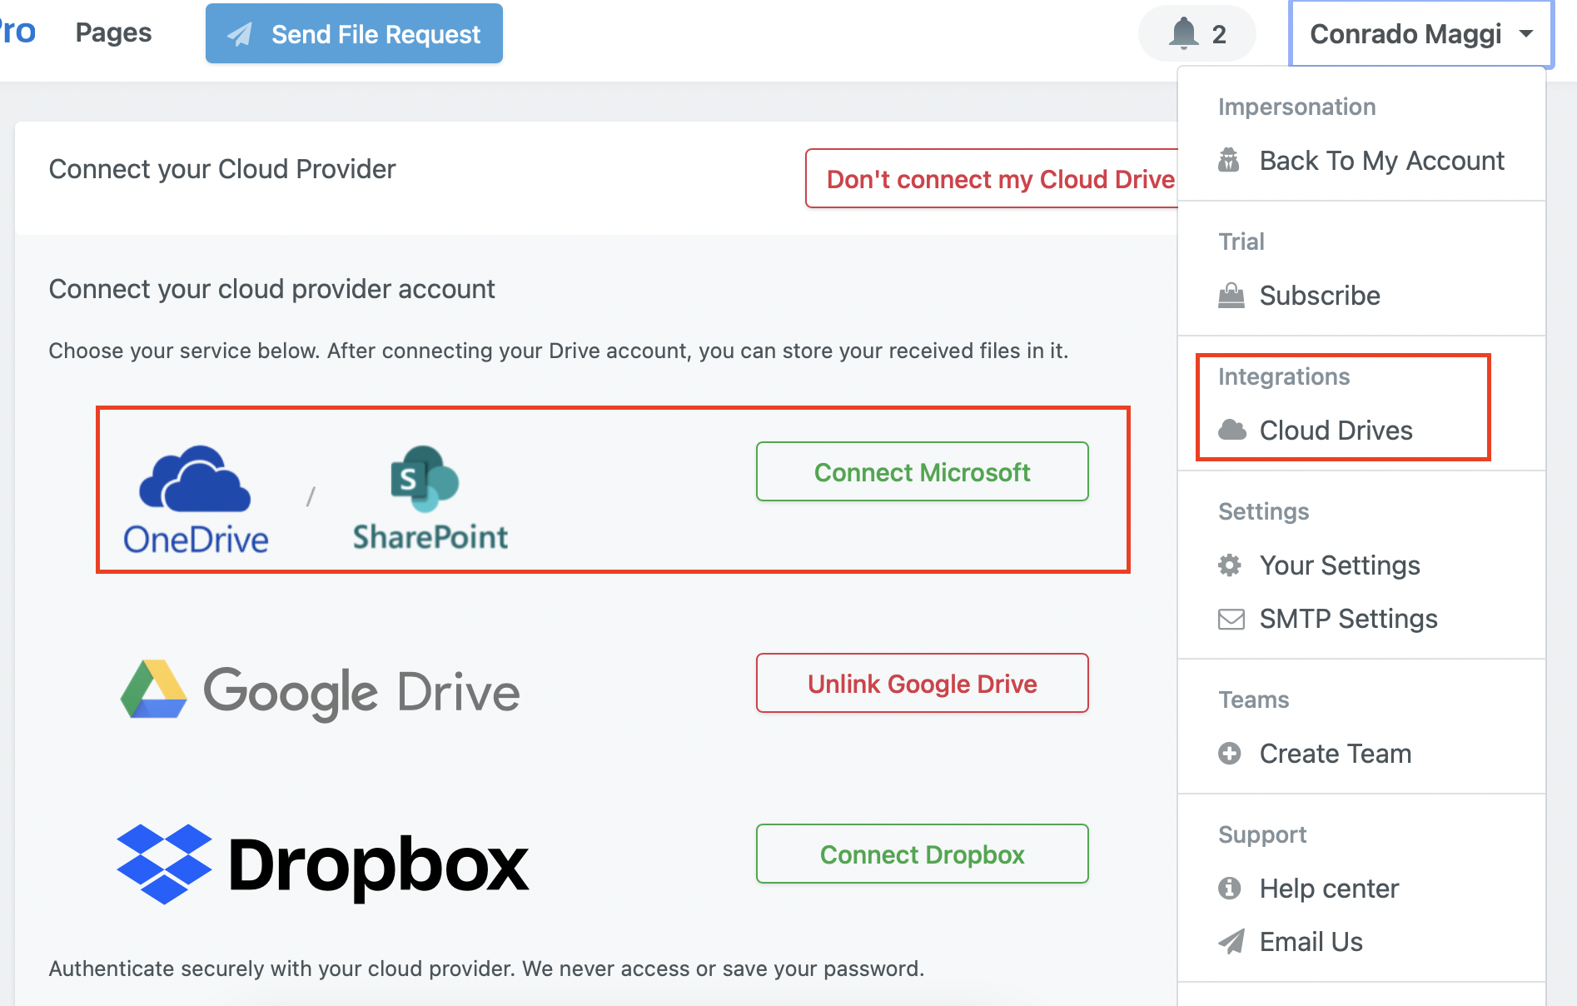Click the plus icon beside Create Team
Viewport: 1577px width, 1006px height.
(x=1230, y=754)
